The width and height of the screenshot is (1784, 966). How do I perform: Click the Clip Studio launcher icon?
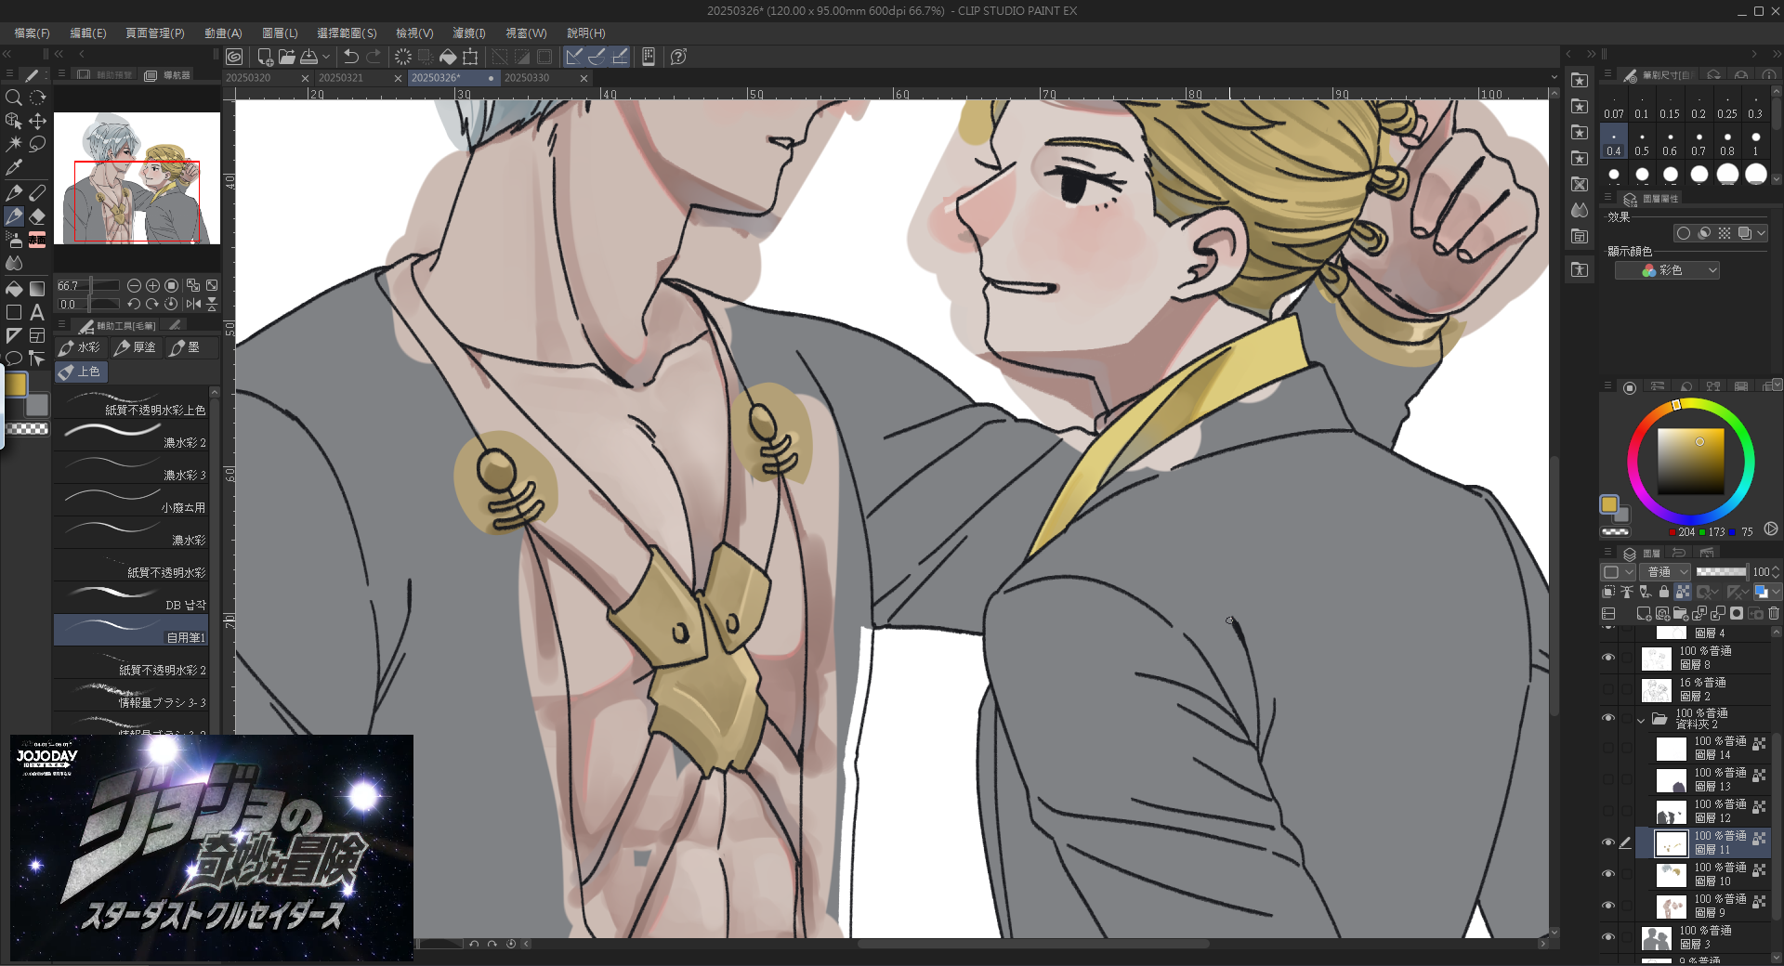point(234,57)
